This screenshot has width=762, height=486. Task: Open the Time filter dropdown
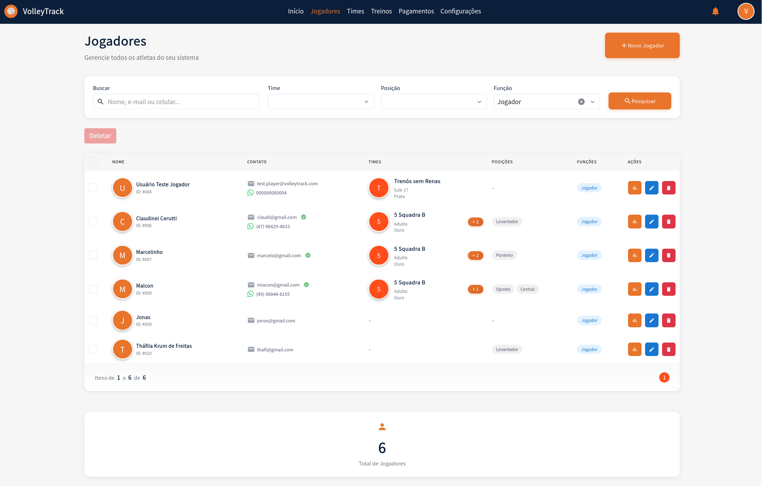click(321, 102)
